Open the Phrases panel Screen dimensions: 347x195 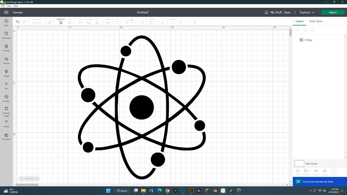(6, 98)
